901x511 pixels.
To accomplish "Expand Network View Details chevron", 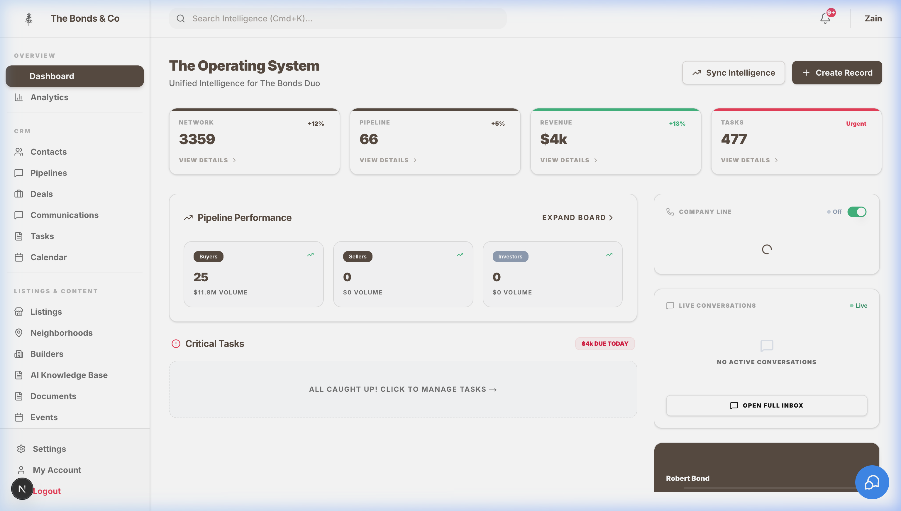I will coord(234,160).
